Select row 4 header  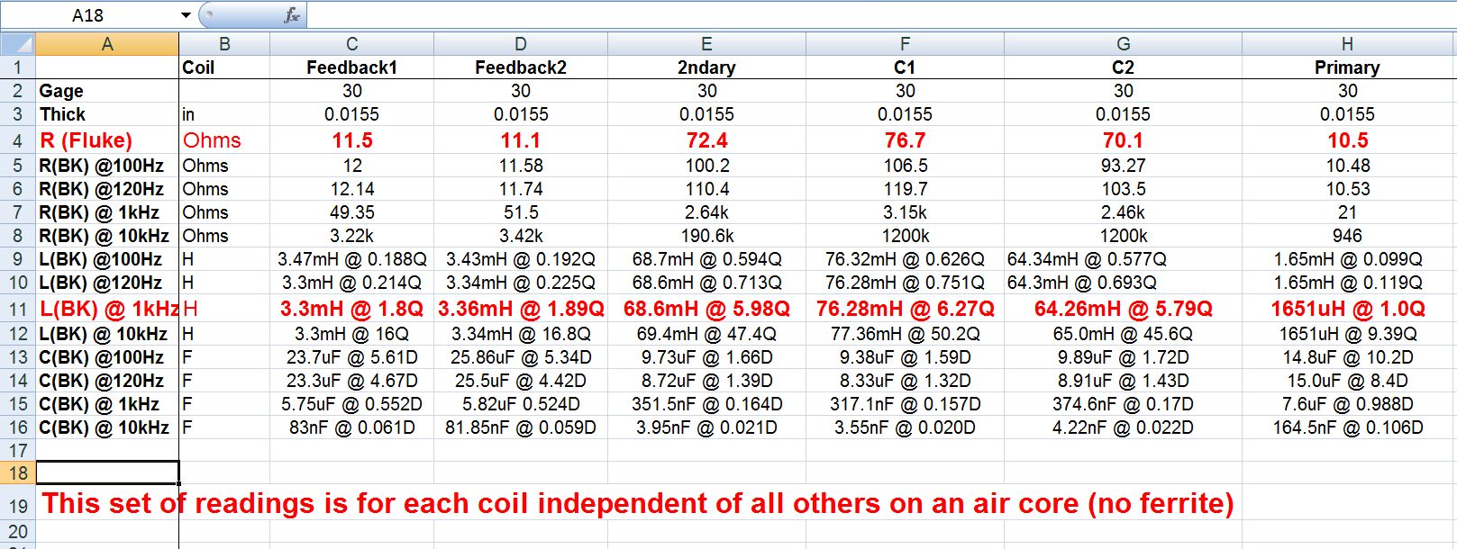pyautogui.click(x=18, y=140)
